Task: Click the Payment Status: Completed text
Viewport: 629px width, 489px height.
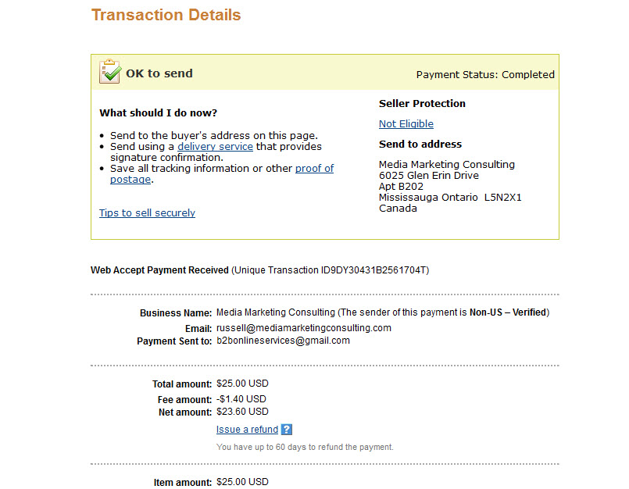Action: point(485,75)
